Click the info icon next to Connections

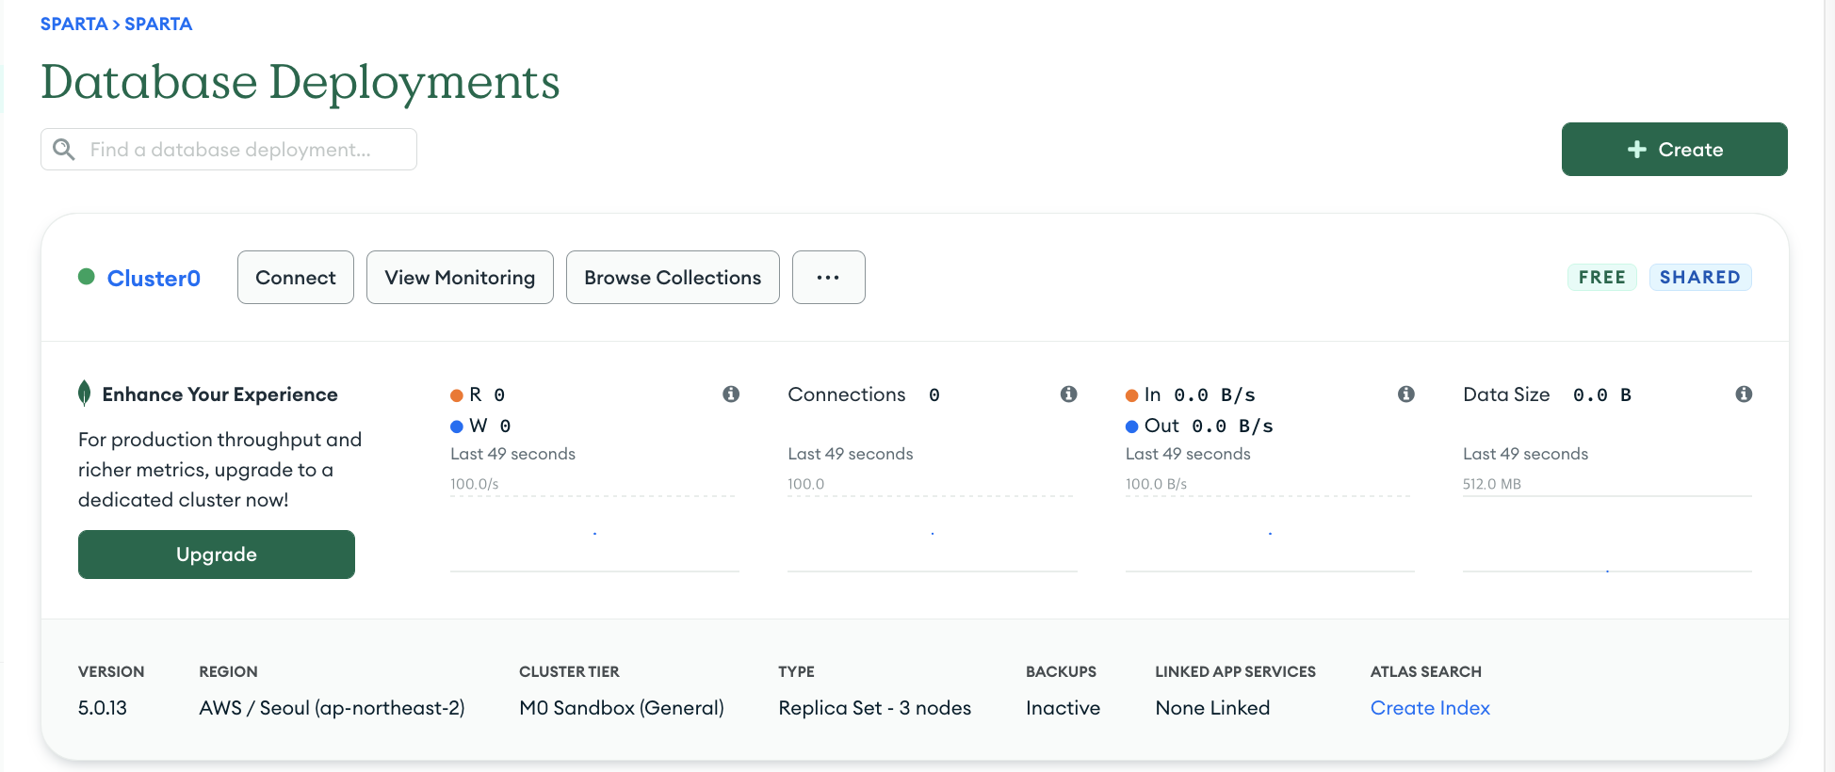1068,394
